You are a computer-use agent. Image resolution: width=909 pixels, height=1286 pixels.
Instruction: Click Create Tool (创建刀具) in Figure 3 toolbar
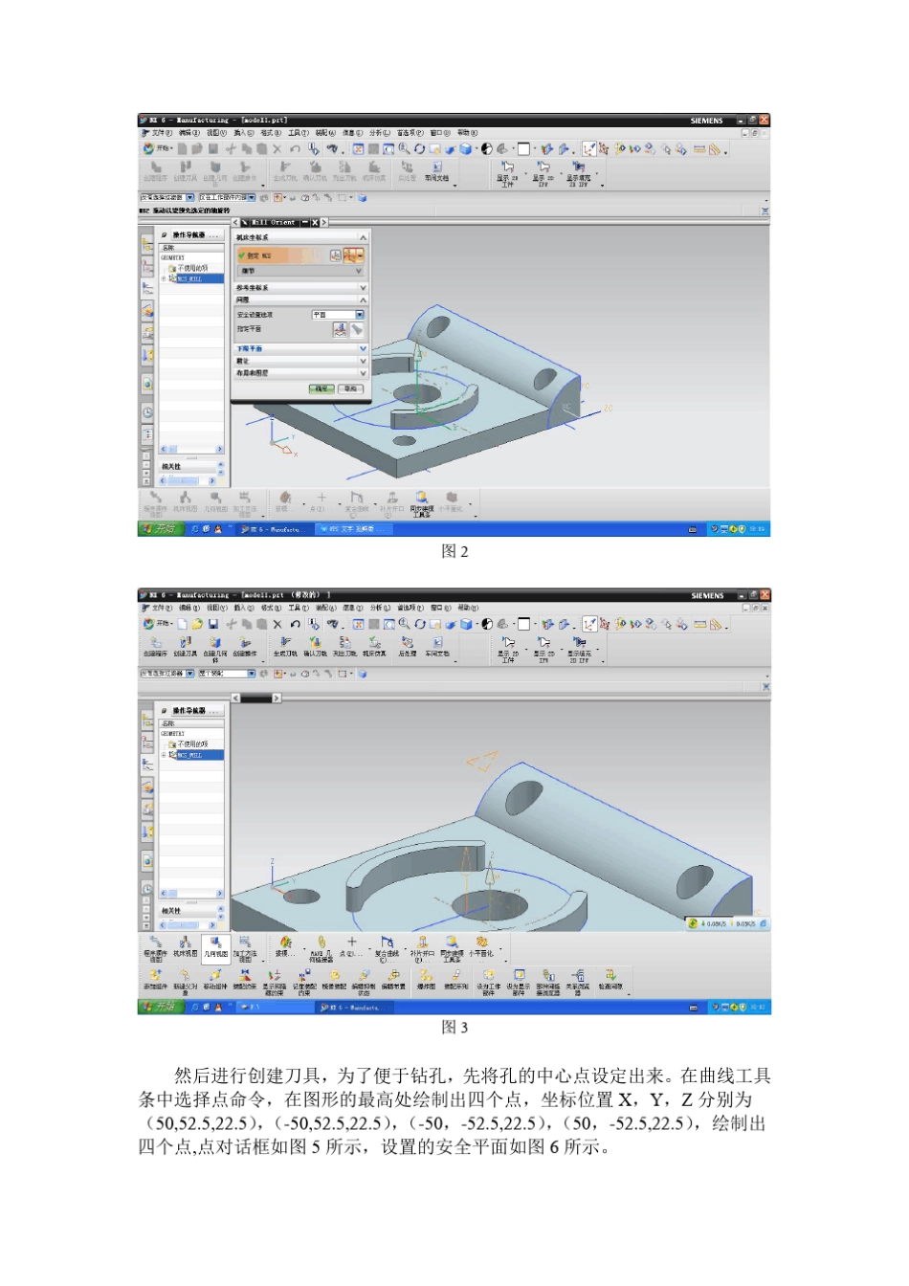coord(185,646)
